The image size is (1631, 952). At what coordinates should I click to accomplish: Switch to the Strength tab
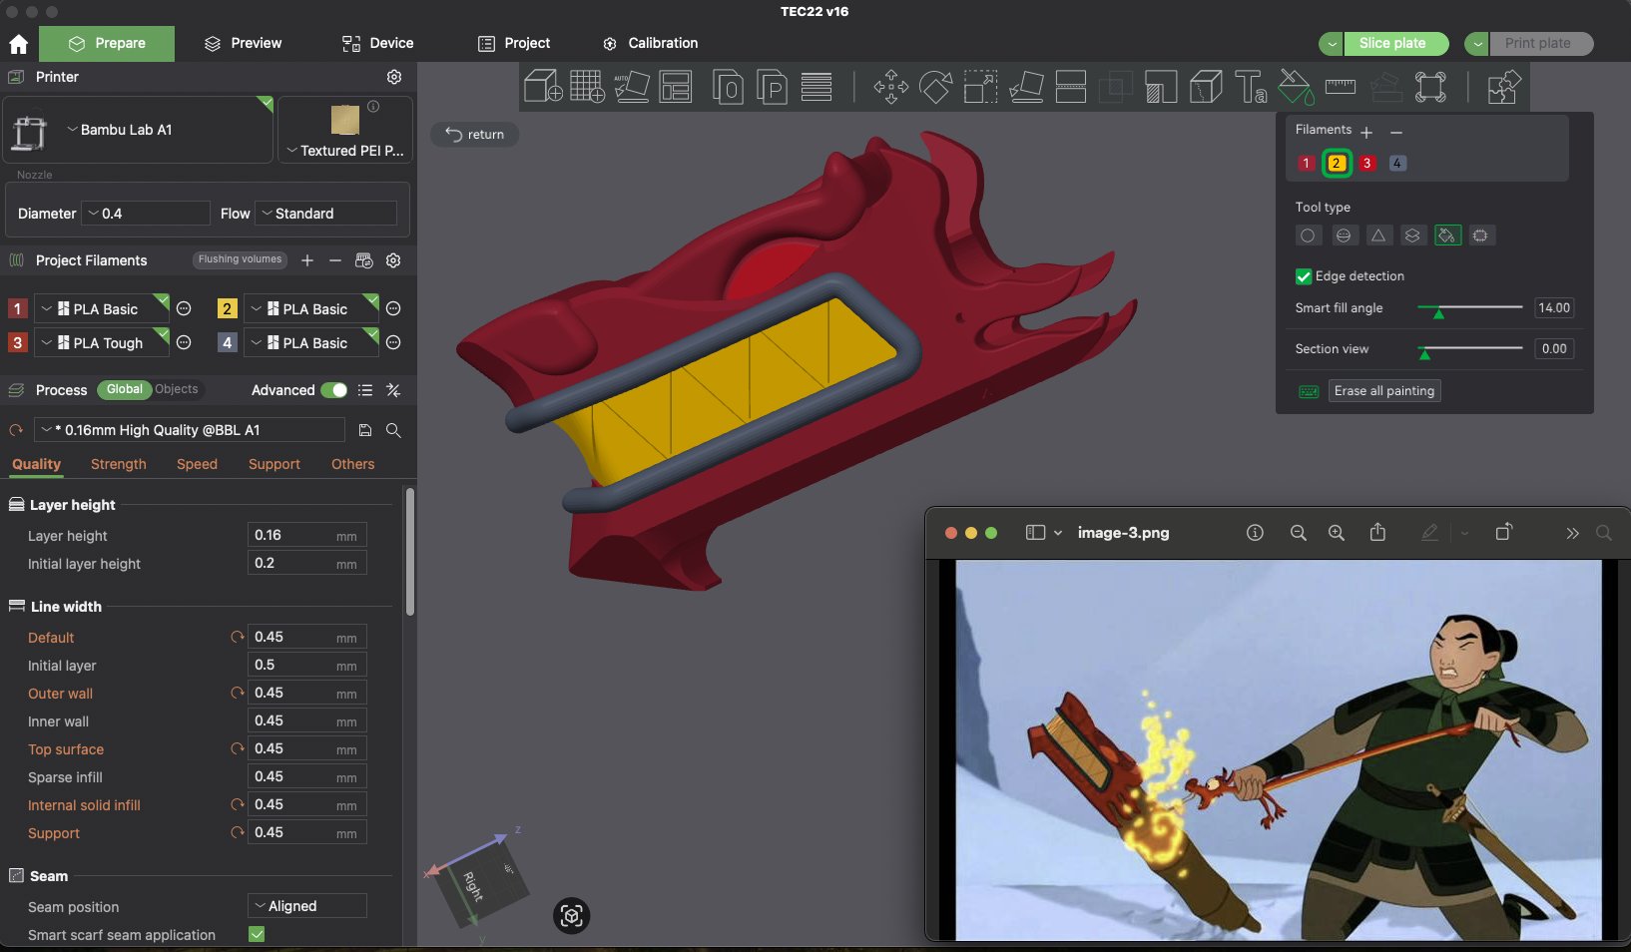coord(118,464)
